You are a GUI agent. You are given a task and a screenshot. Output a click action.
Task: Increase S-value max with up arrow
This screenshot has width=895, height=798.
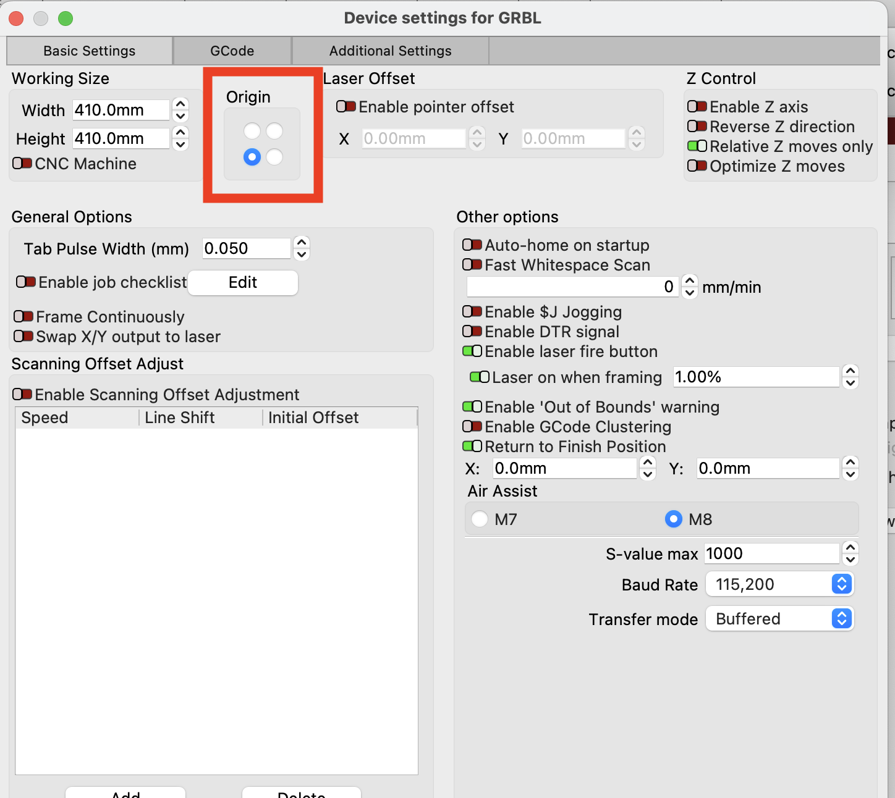[x=850, y=547]
